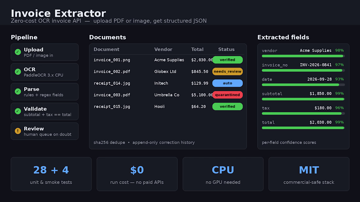Select the 'invoice_001.png' file name

point(112,60)
